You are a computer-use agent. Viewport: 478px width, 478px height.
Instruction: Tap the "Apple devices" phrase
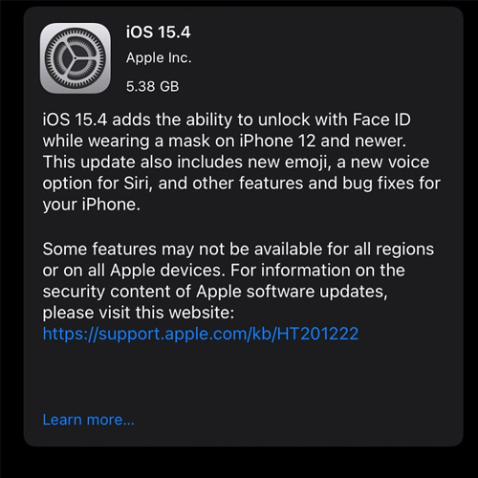tap(165, 271)
